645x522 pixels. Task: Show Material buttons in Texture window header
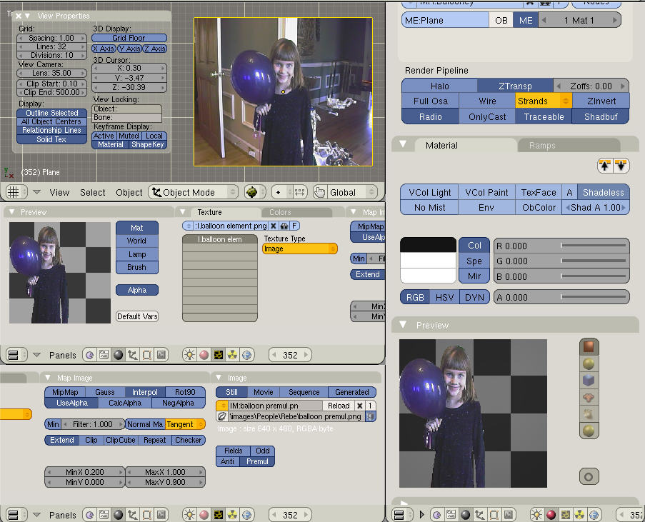[x=204, y=355]
